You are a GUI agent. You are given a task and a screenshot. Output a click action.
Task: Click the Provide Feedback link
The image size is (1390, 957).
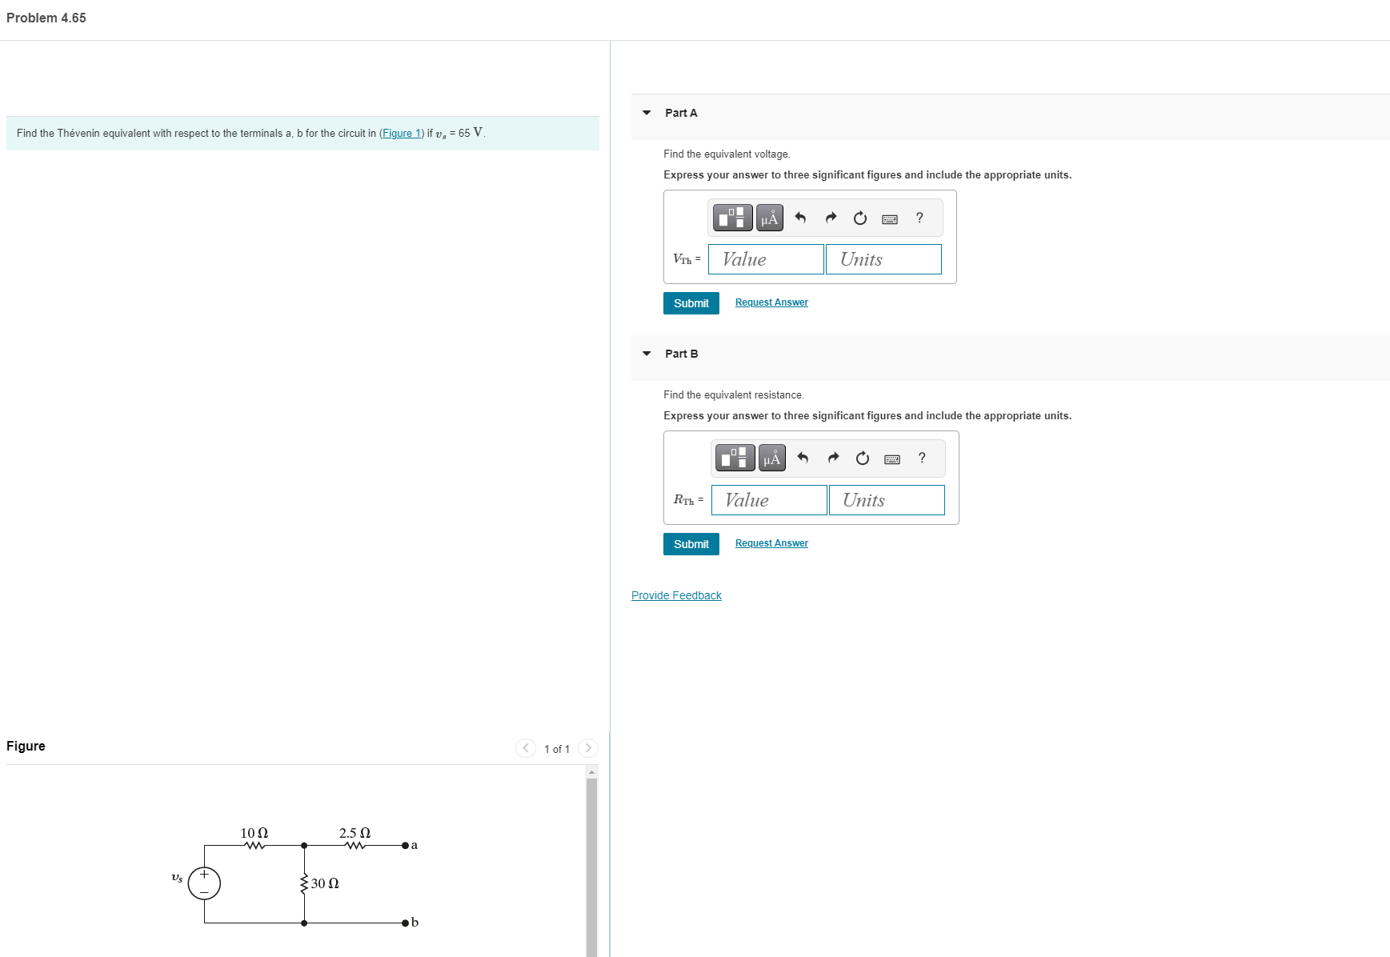[x=675, y=595]
